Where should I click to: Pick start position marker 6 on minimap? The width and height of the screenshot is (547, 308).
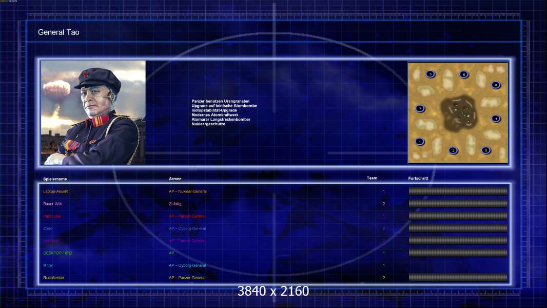coord(464,74)
